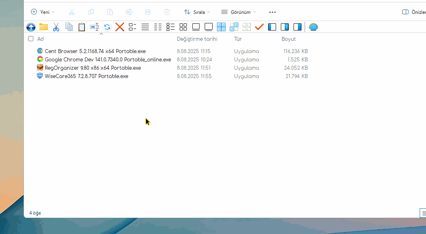Click the Select All icon with four blue squares
Screen dimensions: 426x234
point(221,27)
